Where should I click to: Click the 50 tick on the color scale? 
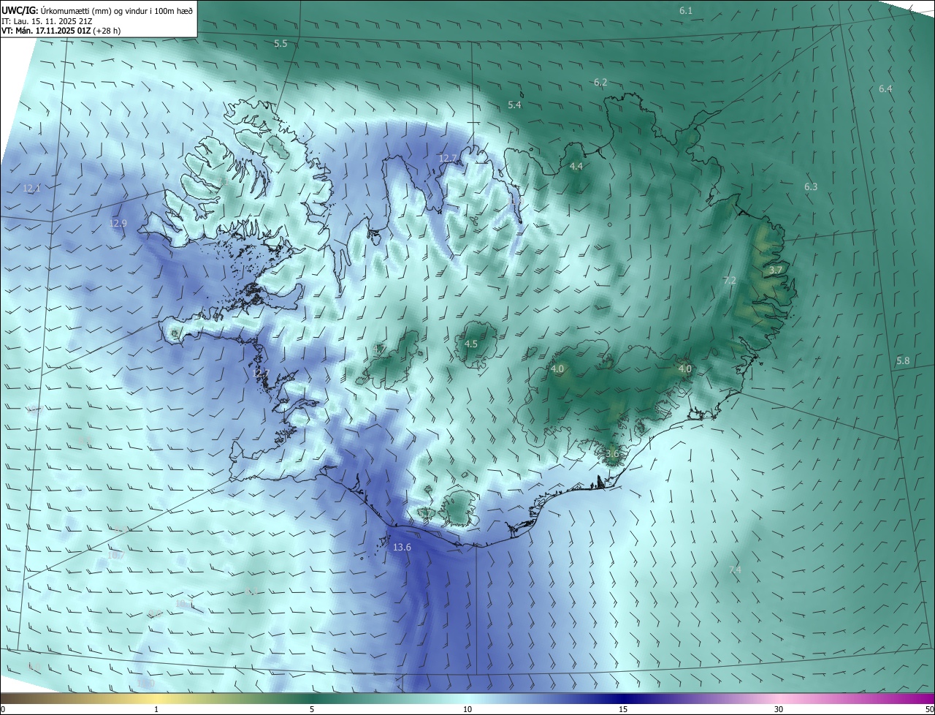pos(929,710)
